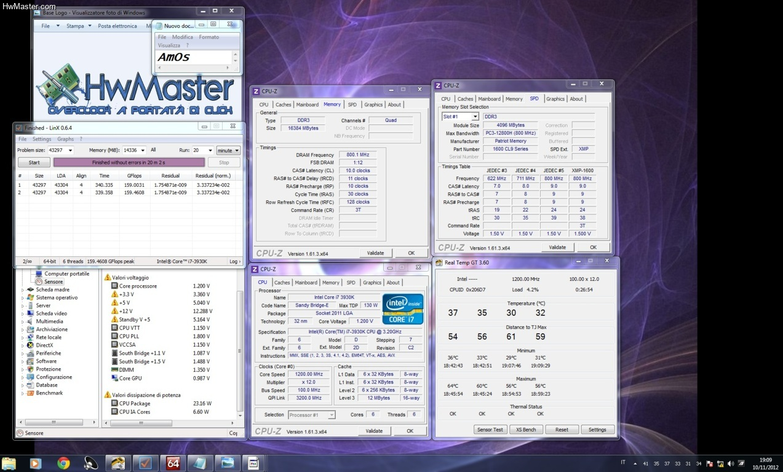
Task: Click the speaker app icon in taskbar
Action: tap(90, 463)
